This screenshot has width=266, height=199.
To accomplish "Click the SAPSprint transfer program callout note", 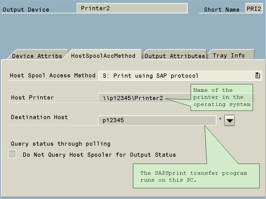I will point(196,176).
